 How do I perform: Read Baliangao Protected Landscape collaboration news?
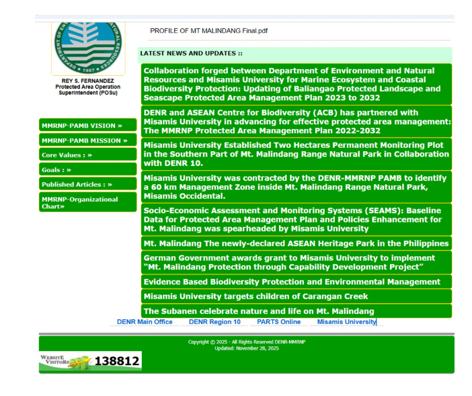point(297,84)
